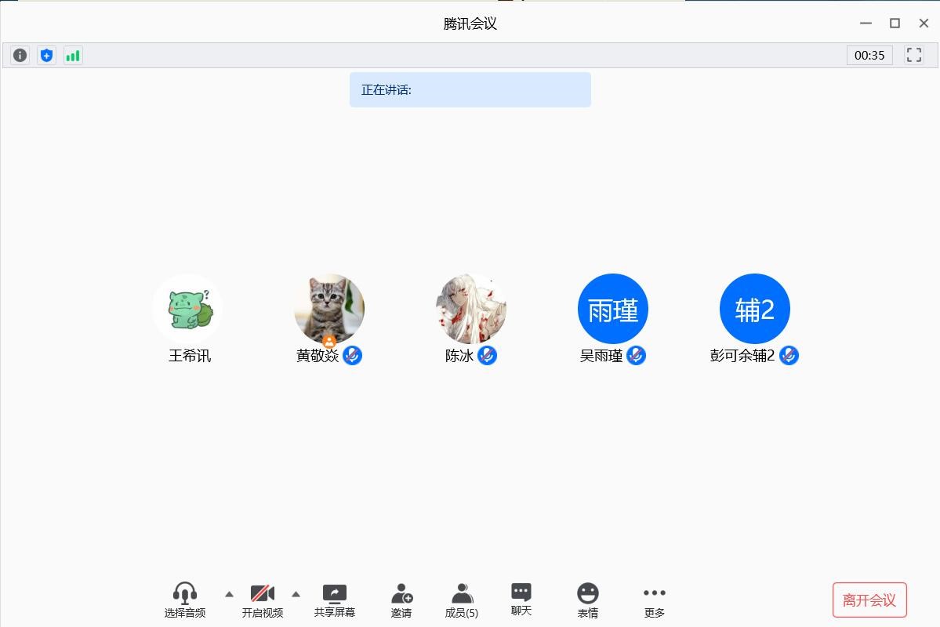Turn on camera with 开启视频
The image size is (940, 627).
[x=262, y=593]
